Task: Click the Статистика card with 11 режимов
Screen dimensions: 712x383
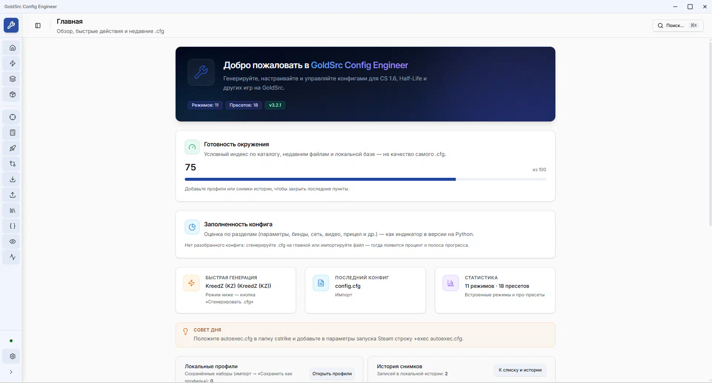Action: (x=495, y=290)
